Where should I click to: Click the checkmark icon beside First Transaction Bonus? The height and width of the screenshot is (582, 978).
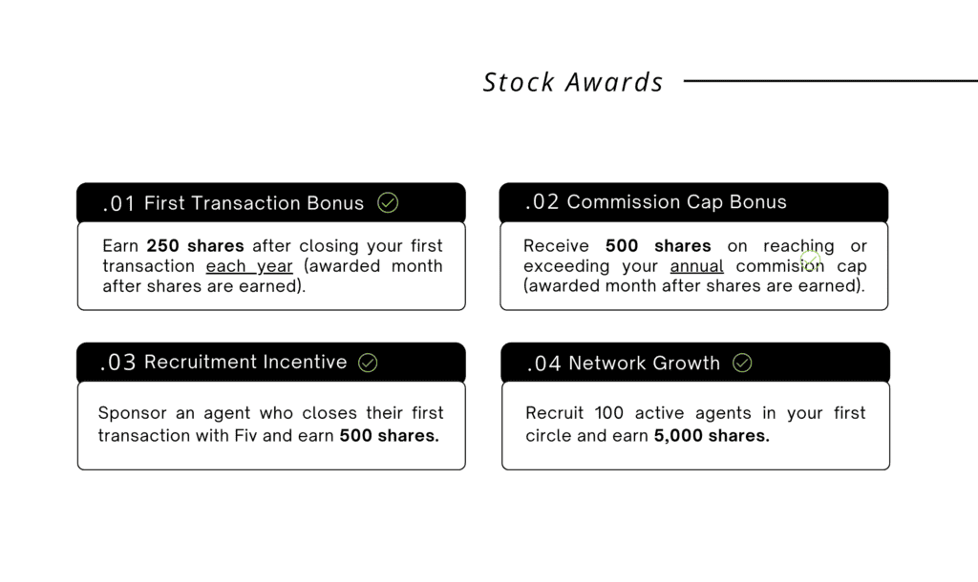[x=388, y=202]
